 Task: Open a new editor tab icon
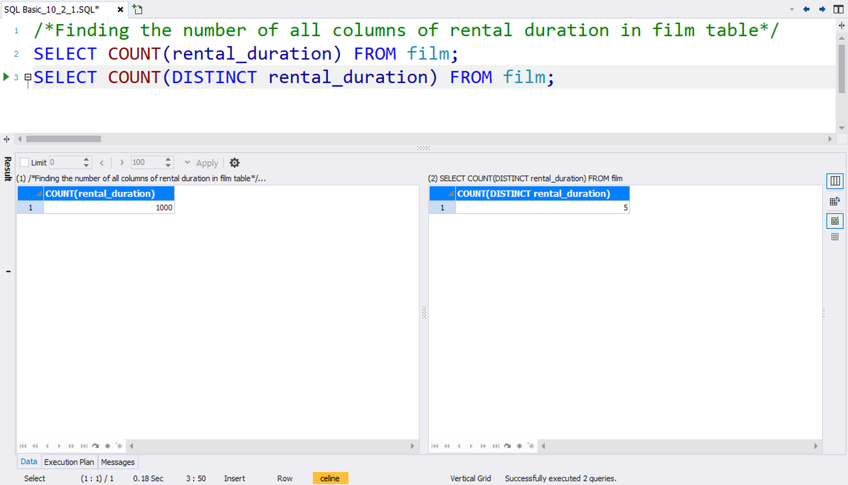pyautogui.click(x=136, y=9)
